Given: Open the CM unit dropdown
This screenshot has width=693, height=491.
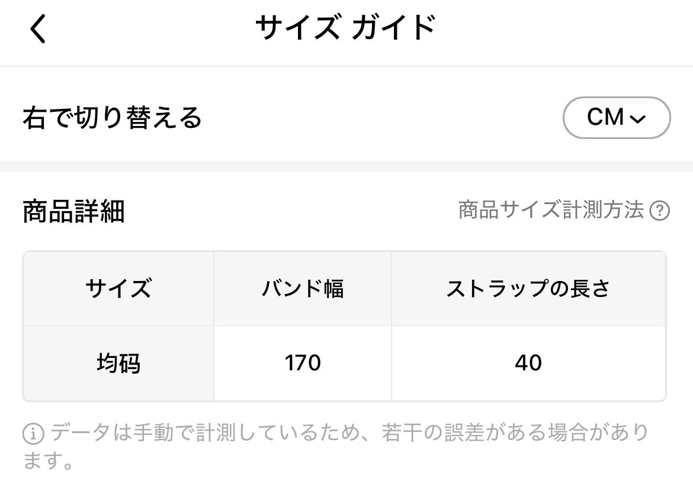Looking at the screenshot, I should coord(616,118).
